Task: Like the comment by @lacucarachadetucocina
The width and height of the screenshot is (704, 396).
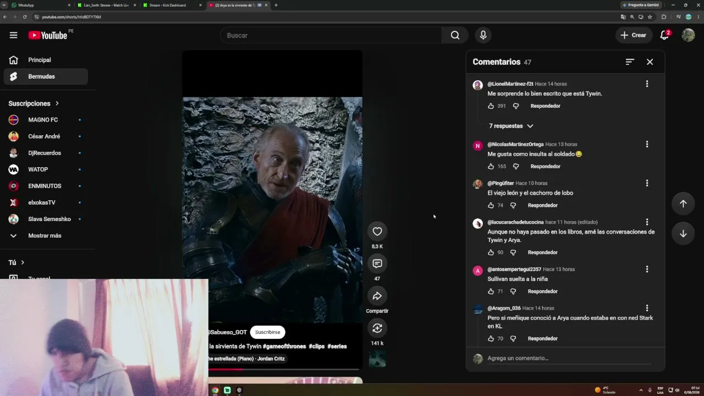Action: pos(491,252)
